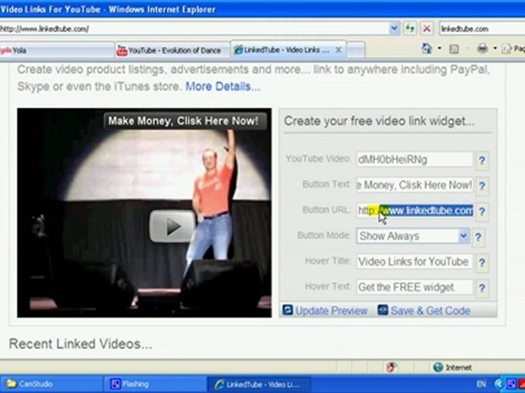The width and height of the screenshot is (525, 393).
Task: Click the EN language indicator
Action: (481, 384)
